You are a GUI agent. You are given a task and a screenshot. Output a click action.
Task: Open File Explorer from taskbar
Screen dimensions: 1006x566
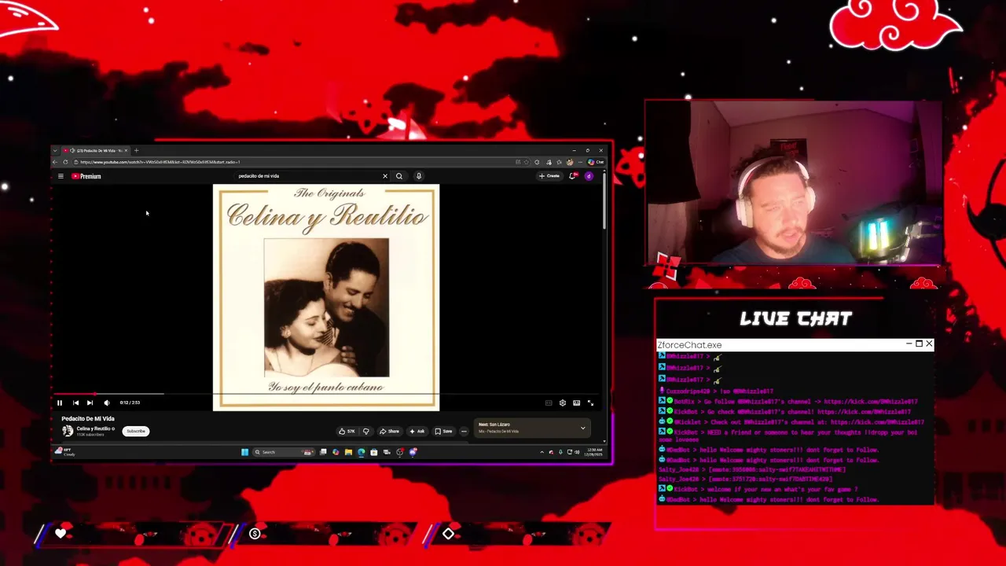tap(348, 452)
